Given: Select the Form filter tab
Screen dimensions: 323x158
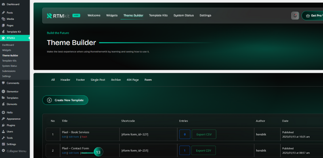Looking at the screenshot, I should (148, 80).
